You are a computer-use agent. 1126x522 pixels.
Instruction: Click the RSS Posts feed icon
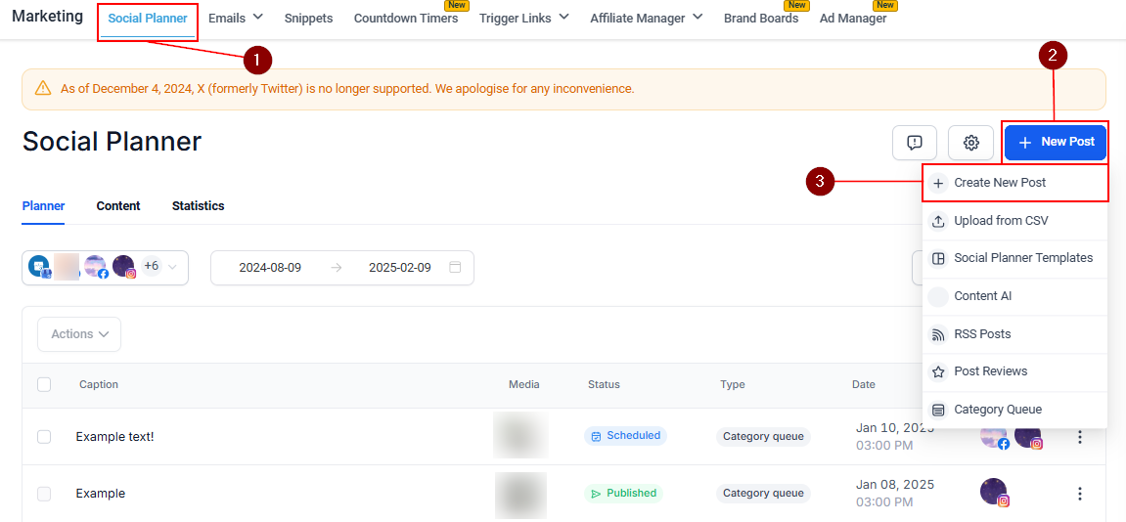point(938,334)
